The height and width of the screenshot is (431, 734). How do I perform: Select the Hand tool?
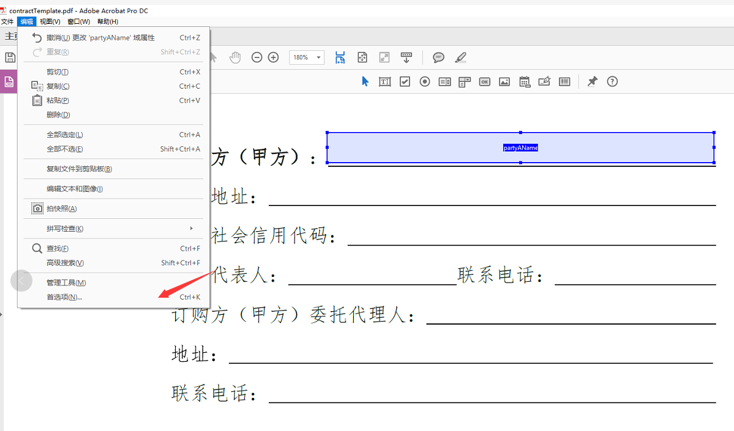pyautogui.click(x=235, y=57)
